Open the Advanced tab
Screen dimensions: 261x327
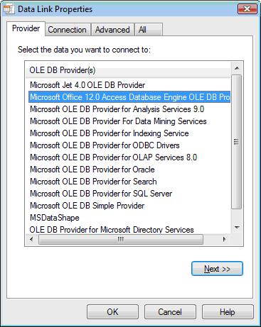pyautogui.click(x=112, y=30)
